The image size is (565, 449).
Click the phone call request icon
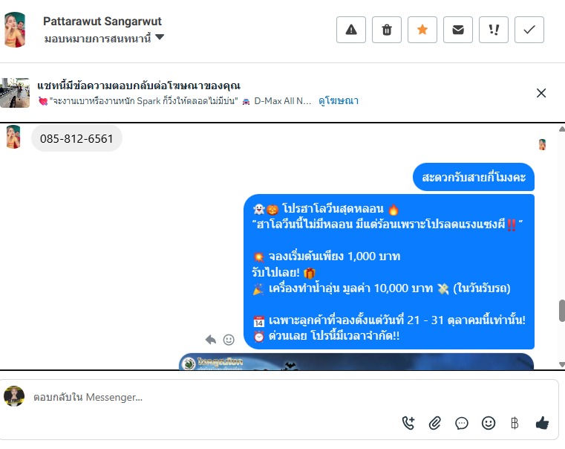tap(408, 423)
